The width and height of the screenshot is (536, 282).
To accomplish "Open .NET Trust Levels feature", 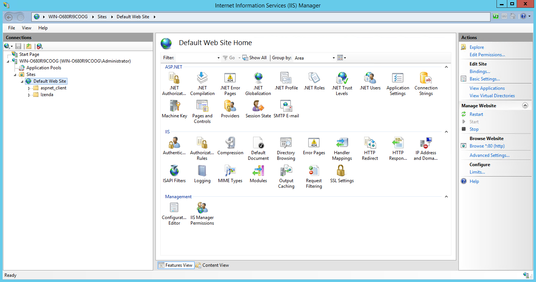I will point(342,84).
